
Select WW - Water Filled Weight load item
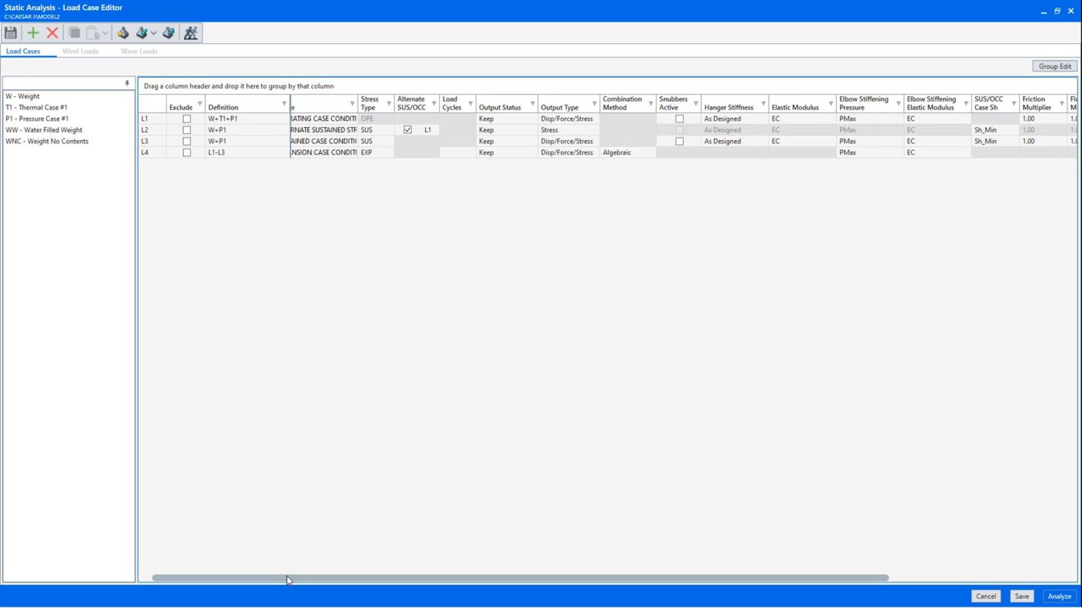[x=44, y=130]
